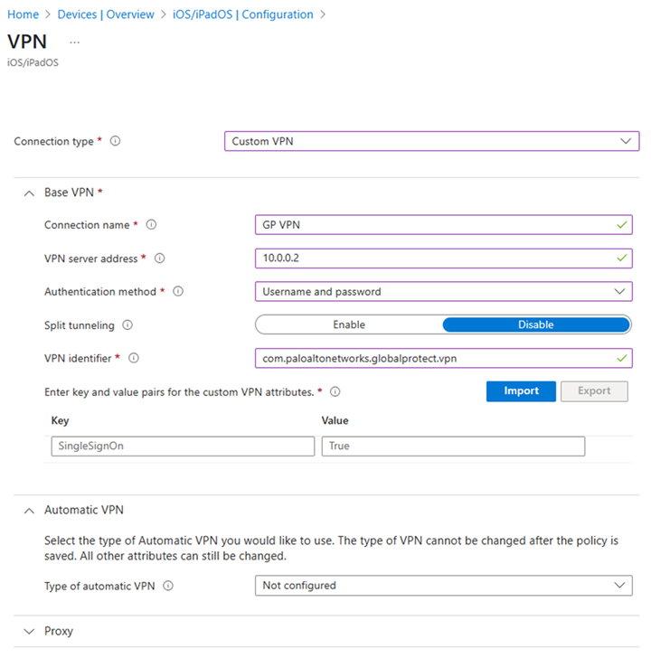Image resolution: width=651 pixels, height=658 pixels.
Task: Open Type of automatic VPN dropdown
Action: tap(443, 586)
